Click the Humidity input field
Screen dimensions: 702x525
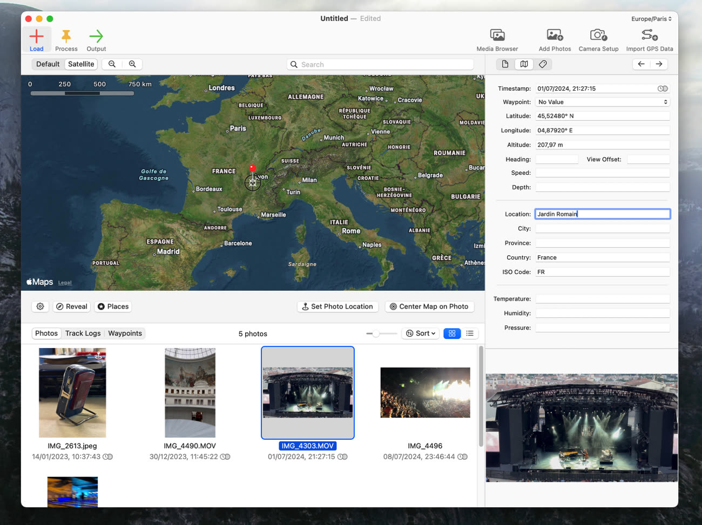pyautogui.click(x=603, y=313)
